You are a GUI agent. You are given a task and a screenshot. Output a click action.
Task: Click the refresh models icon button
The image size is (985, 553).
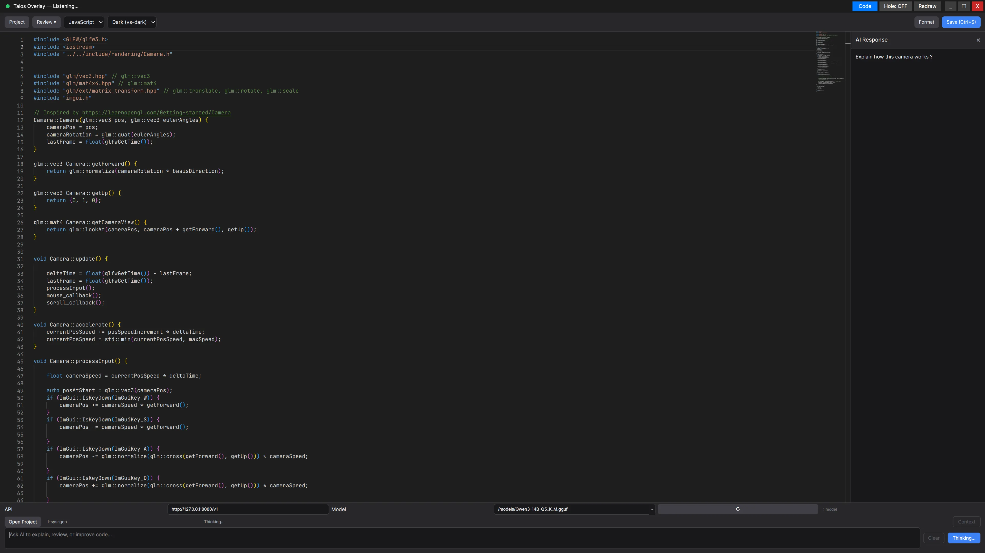pos(738,509)
